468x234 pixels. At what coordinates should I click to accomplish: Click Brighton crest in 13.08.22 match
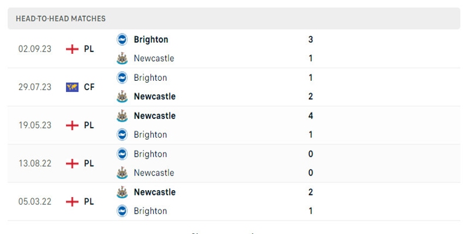122,154
